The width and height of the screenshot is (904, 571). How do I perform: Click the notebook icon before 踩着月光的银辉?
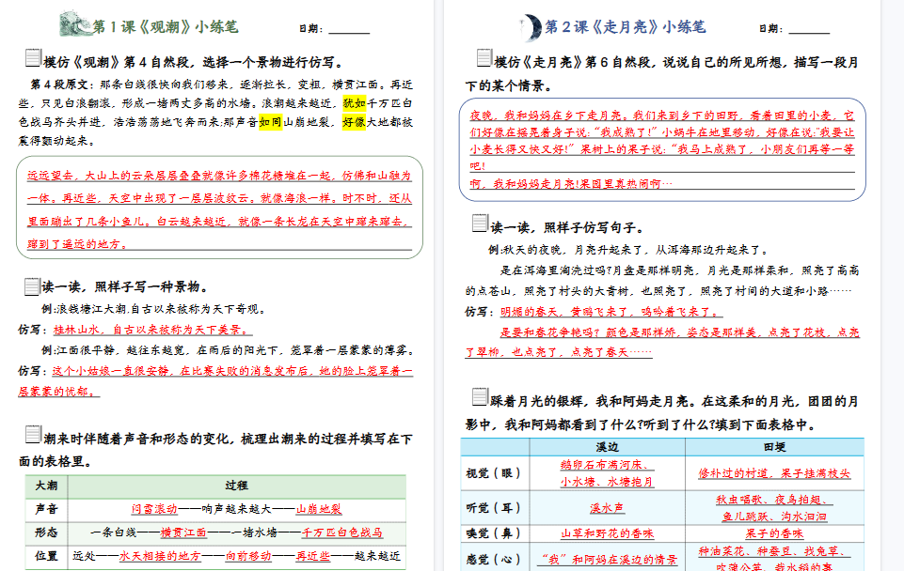481,396
